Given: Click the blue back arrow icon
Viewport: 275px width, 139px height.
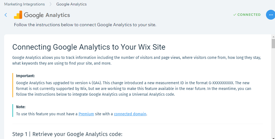Looking at the screenshot, I should point(6,15).
